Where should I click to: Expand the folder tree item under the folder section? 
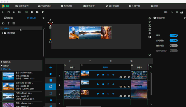pyautogui.click(x=3, y=33)
